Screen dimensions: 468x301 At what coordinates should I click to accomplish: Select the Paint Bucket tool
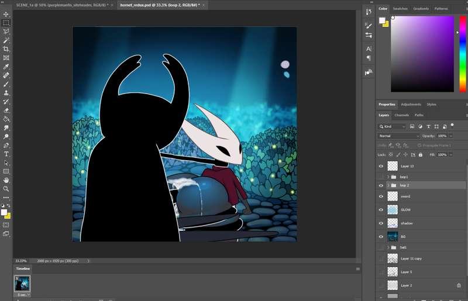6,119
